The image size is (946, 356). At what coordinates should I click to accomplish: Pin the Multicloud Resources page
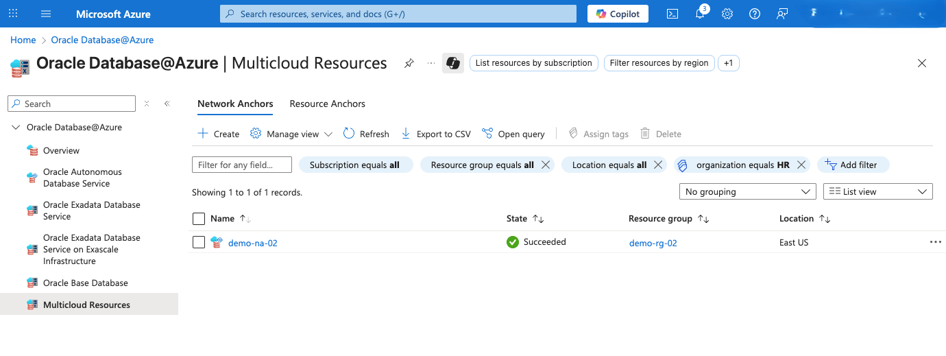tap(409, 63)
